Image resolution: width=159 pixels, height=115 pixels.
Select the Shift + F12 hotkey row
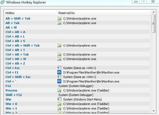[x=77, y=95]
